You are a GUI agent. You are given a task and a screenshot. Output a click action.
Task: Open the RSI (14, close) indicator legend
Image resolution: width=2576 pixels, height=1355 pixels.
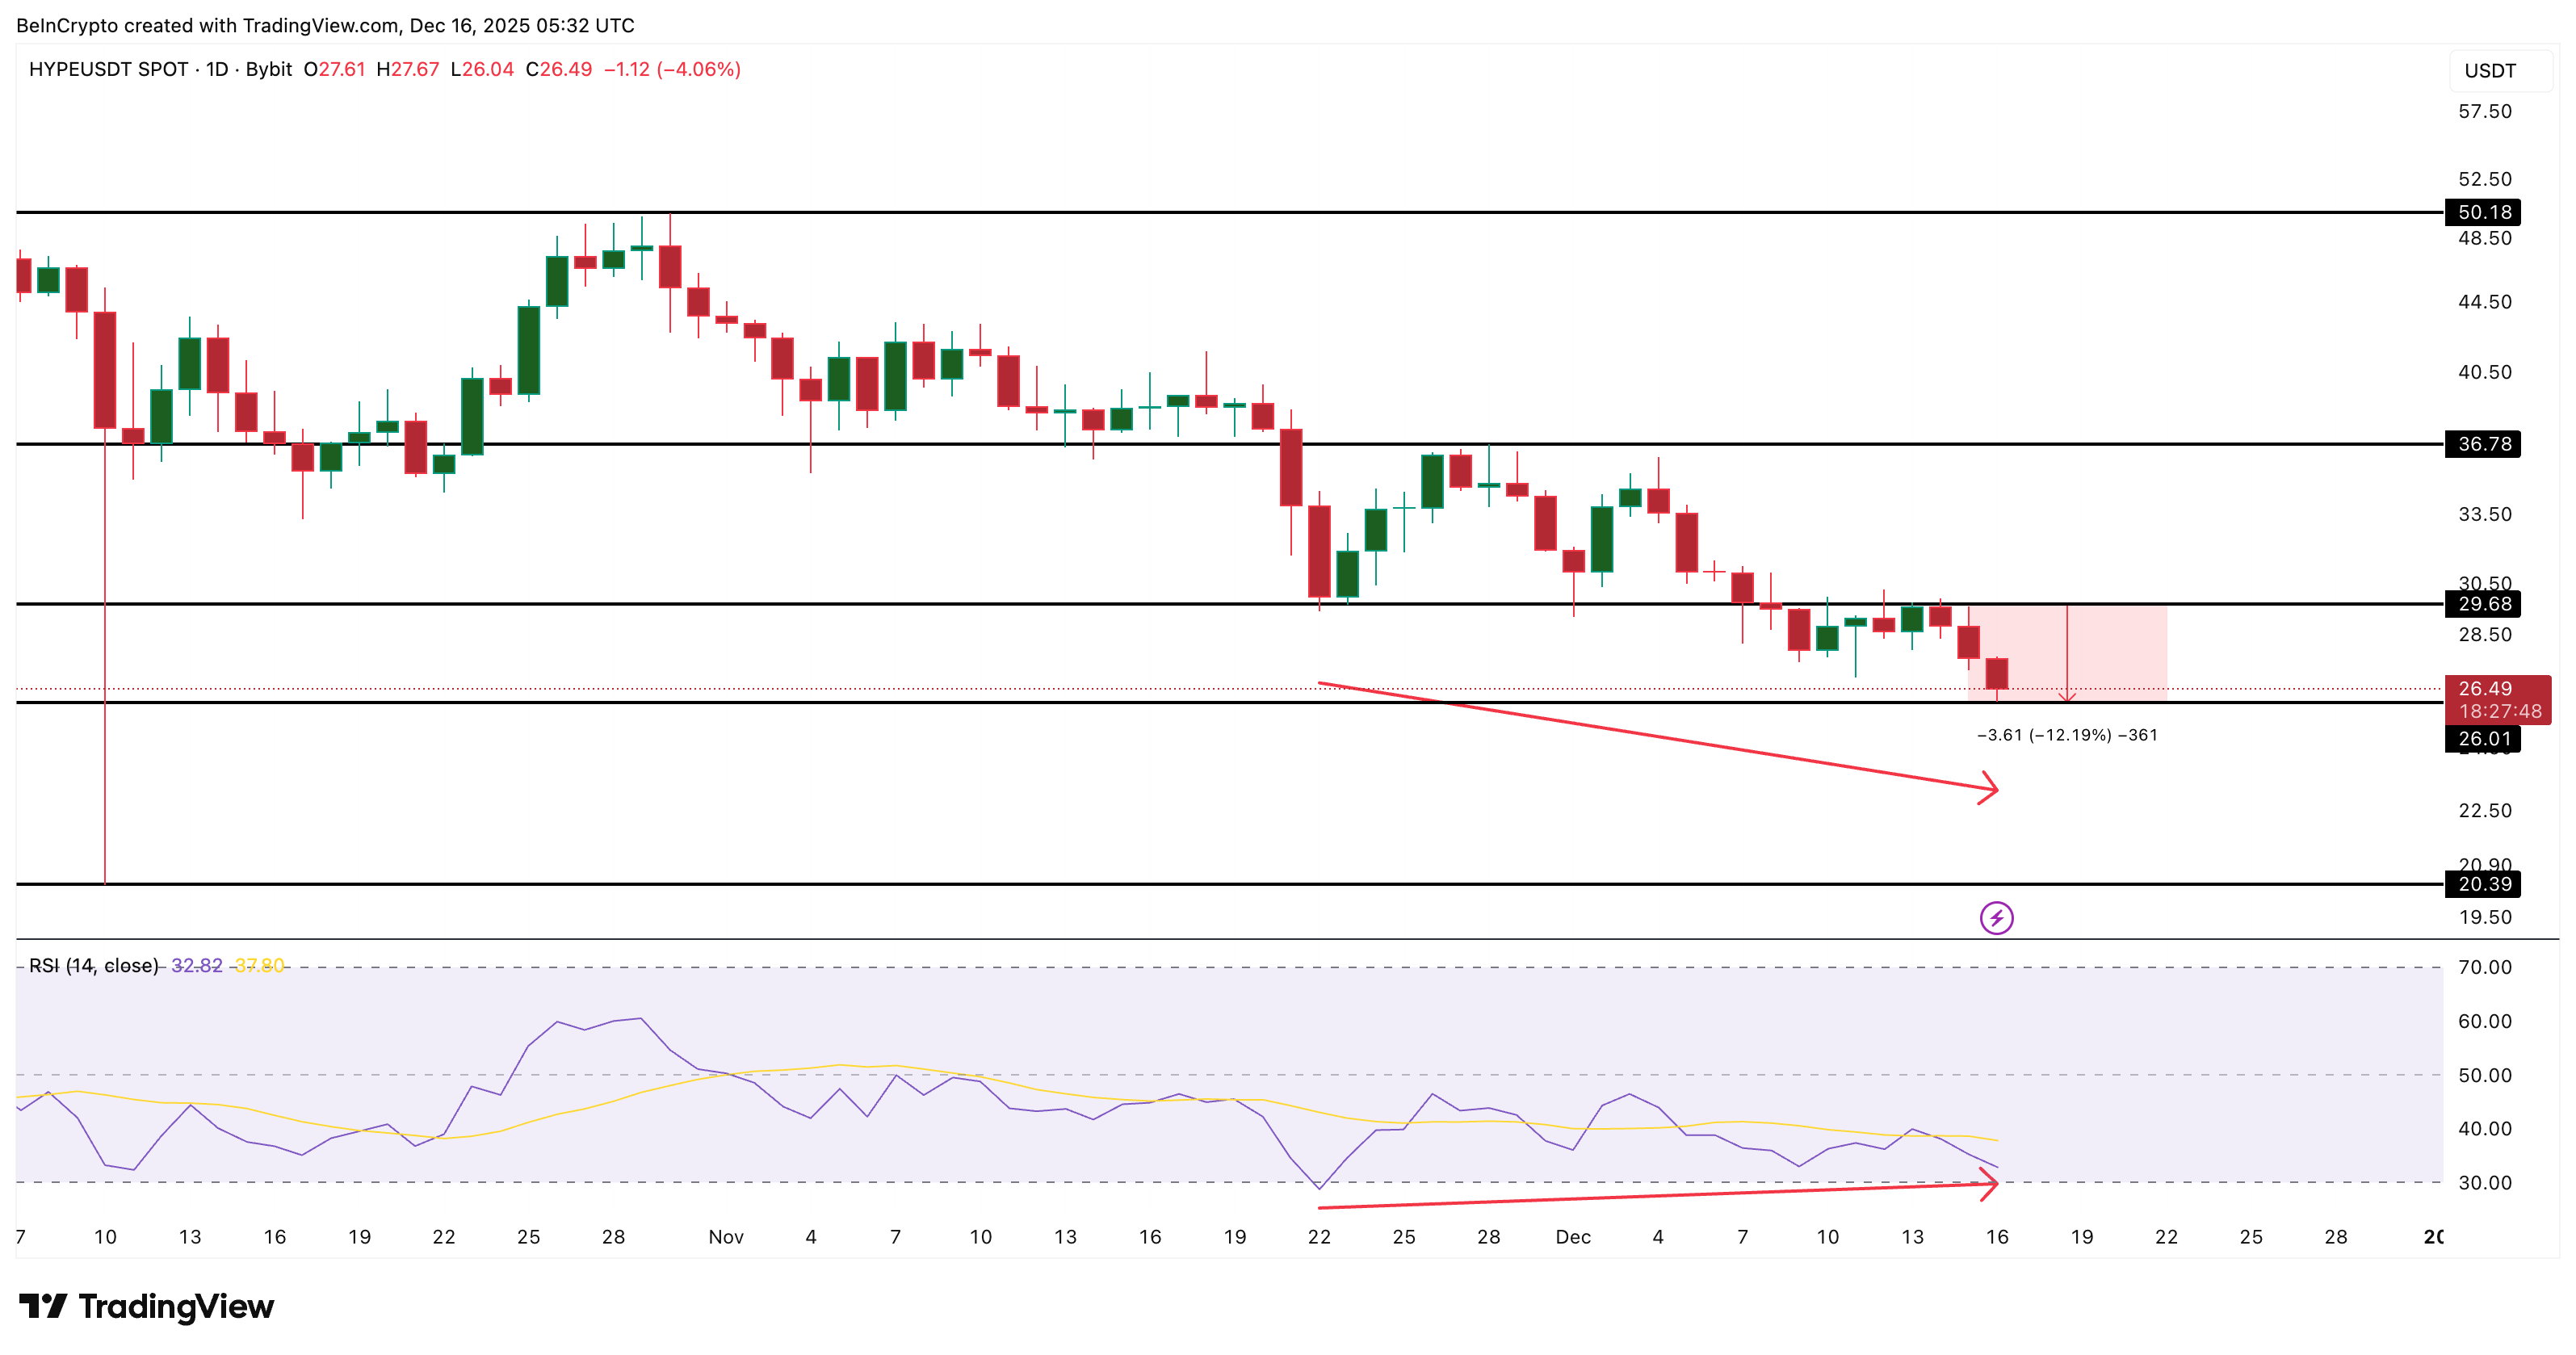[x=94, y=965]
